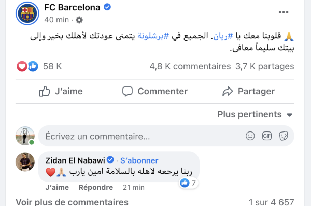
Task: Click in the Écrivez un commentaire field
Action: coord(141,136)
